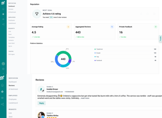162x118 pixels.
Task: Click the eye icon on Reviews screen rail
Action: (x=2, y=98)
